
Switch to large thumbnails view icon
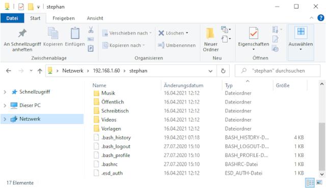[319, 182]
